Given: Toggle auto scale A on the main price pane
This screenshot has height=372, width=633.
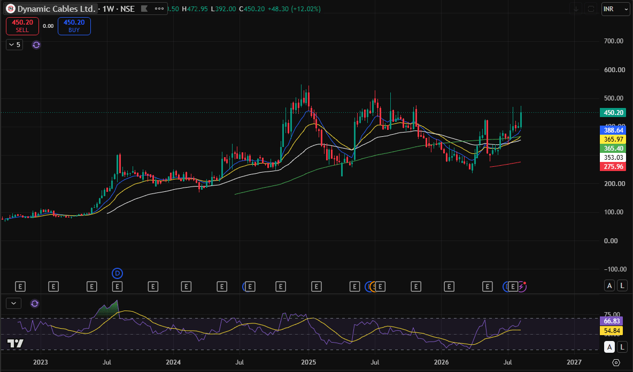Looking at the screenshot, I should click(609, 285).
